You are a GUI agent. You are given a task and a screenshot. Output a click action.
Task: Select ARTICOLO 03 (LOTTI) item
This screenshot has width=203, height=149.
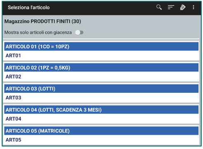[x=101, y=89]
